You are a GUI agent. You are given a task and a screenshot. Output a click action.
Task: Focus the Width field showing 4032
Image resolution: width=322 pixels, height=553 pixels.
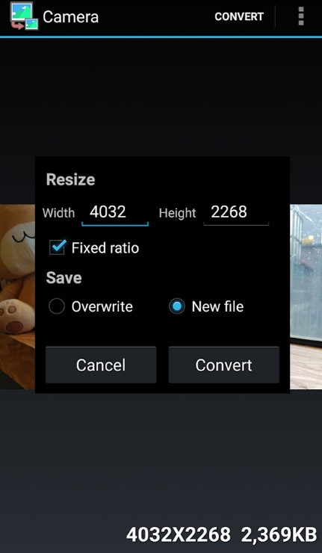(115, 213)
